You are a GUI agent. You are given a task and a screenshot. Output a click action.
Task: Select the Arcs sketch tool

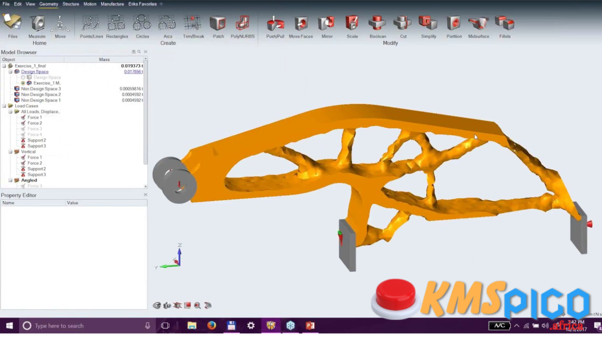point(167,26)
